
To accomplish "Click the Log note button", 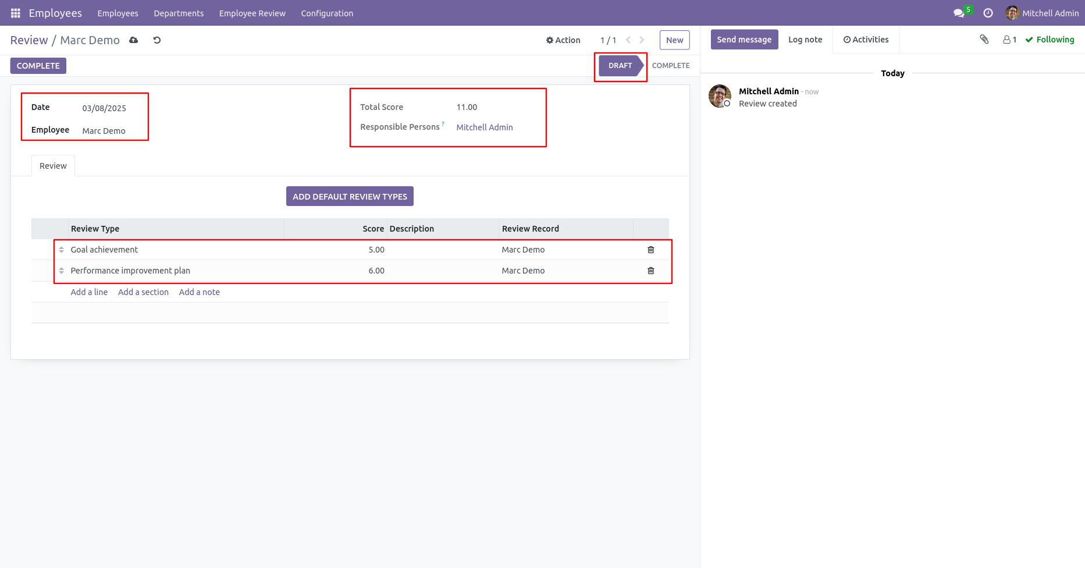I will [805, 40].
